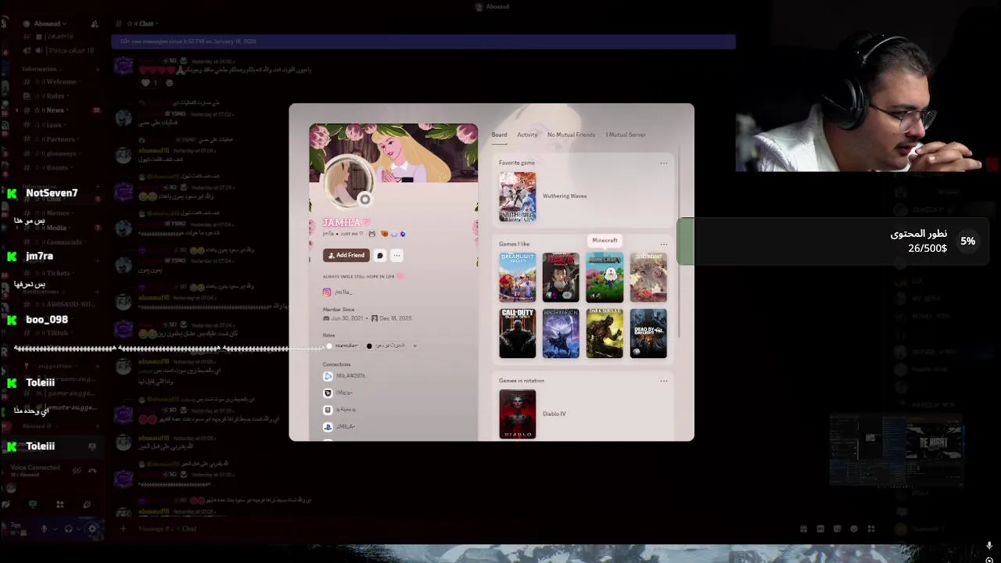Open the Media channel
Image resolution: width=1001 pixels, height=563 pixels.
(x=59, y=228)
